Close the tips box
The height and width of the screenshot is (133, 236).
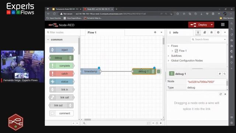click(x=225, y=94)
